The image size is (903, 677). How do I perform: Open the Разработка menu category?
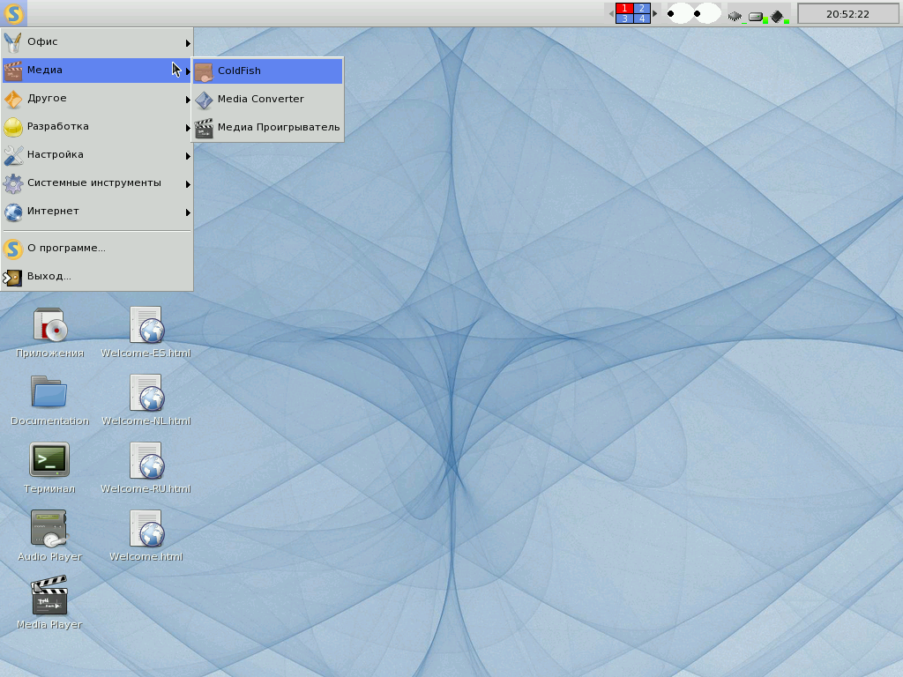[x=97, y=127]
